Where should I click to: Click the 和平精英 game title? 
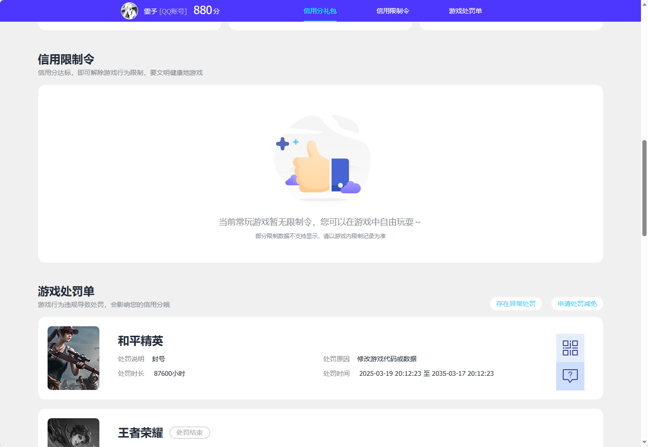point(140,341)
